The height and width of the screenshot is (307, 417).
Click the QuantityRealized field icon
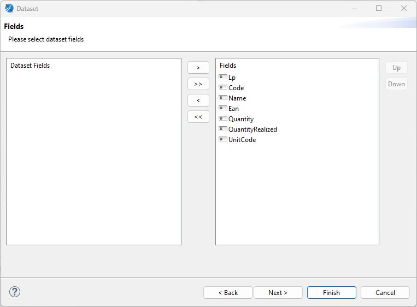[223, 129]
